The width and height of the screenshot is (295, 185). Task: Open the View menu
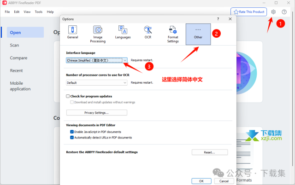[x=27, y=12]
